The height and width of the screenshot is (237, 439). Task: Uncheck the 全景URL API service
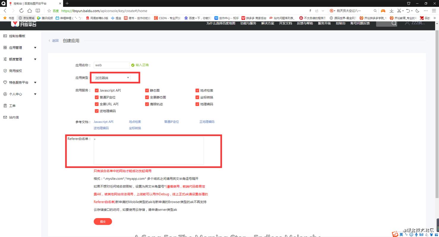coord(97,104)
